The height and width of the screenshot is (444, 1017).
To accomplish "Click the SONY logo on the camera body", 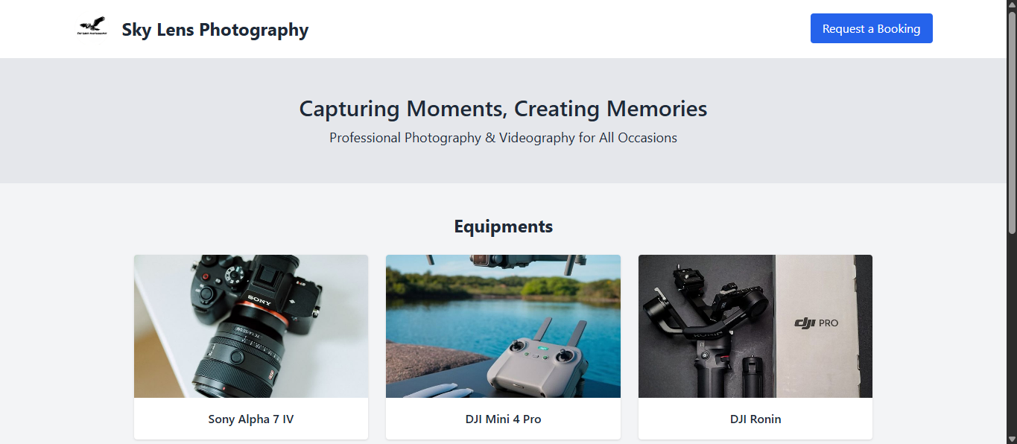I will tap(259, 300).
